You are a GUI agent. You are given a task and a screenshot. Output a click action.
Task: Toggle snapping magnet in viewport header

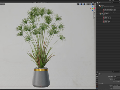tap(41, 2)
